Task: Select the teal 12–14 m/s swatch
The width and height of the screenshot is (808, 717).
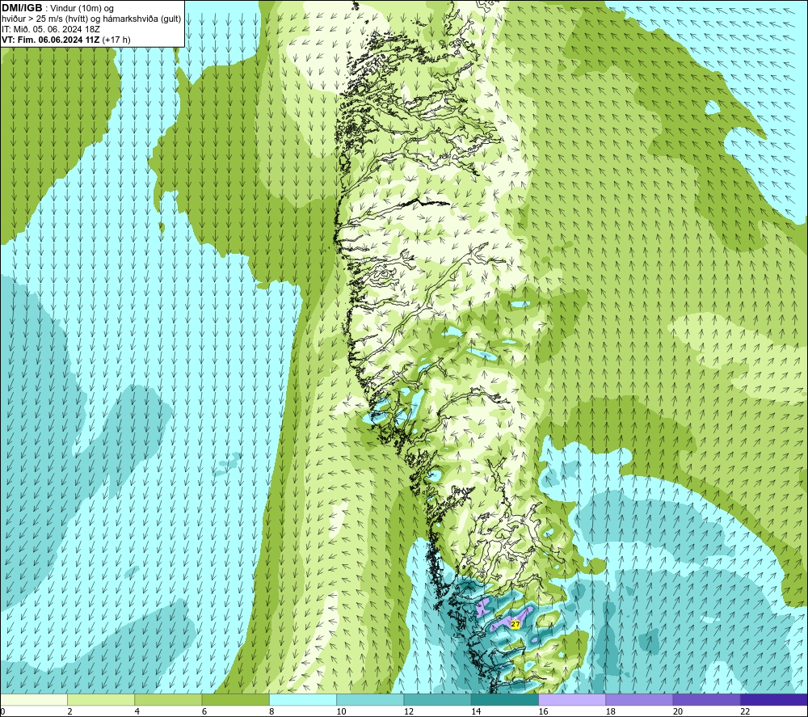Action: 437,699
